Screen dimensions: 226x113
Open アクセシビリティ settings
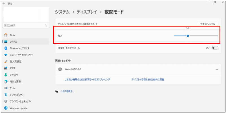pyautogui.click(x=26, y=95)
